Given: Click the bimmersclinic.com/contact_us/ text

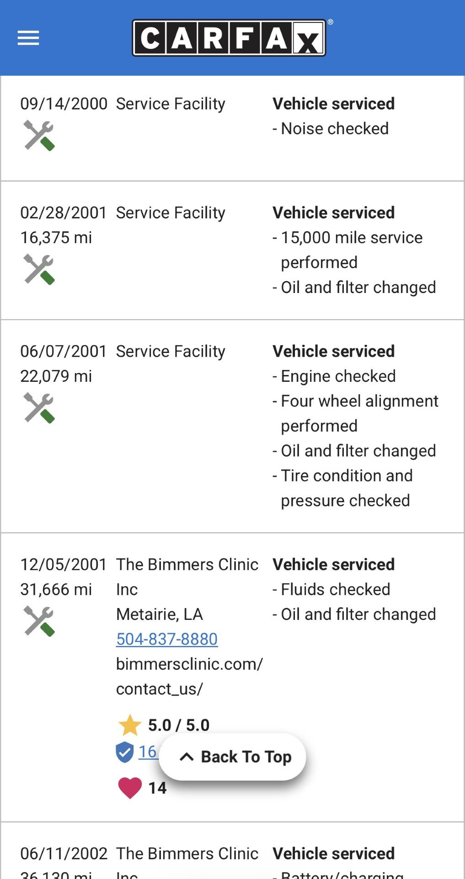Looking at the screenshot, I should 189,676.
